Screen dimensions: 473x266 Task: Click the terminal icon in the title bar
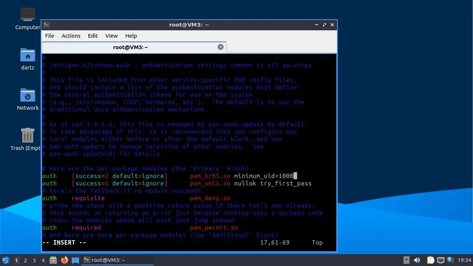47,25
